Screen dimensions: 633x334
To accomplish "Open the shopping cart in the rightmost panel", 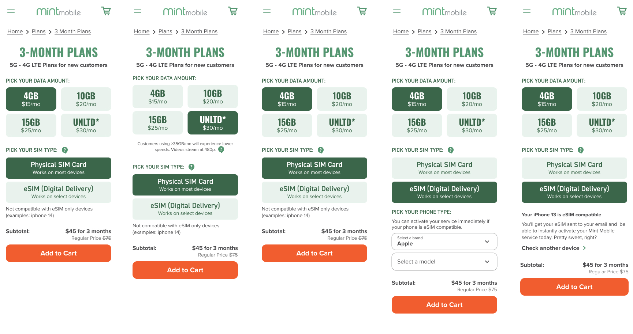I will click(x=622, y=11).
